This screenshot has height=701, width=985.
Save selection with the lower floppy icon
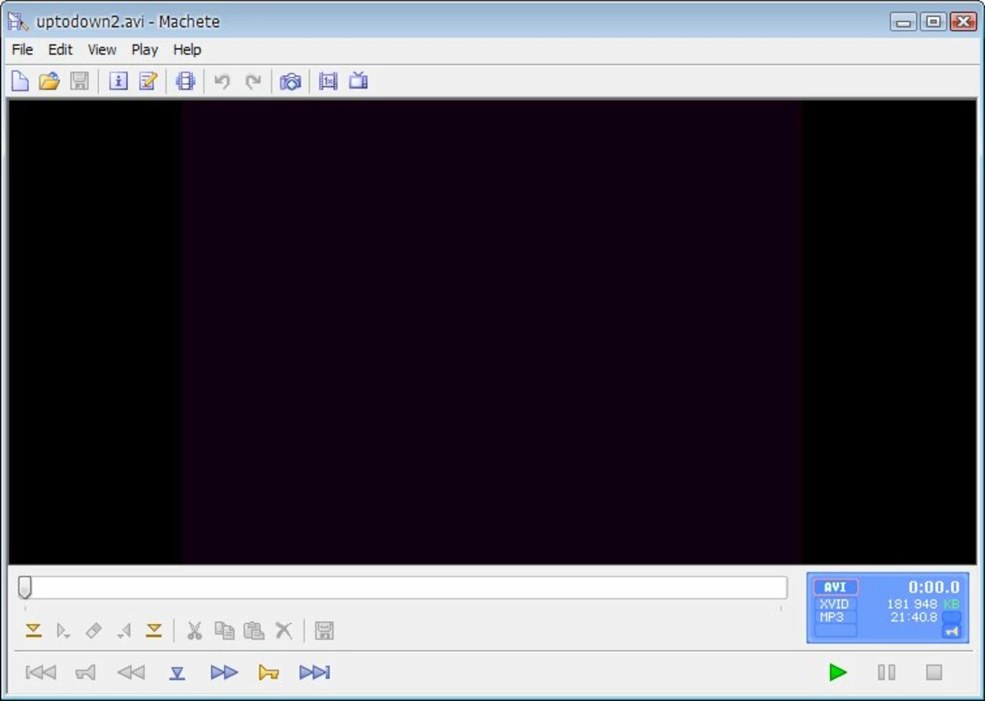[324, 631]
